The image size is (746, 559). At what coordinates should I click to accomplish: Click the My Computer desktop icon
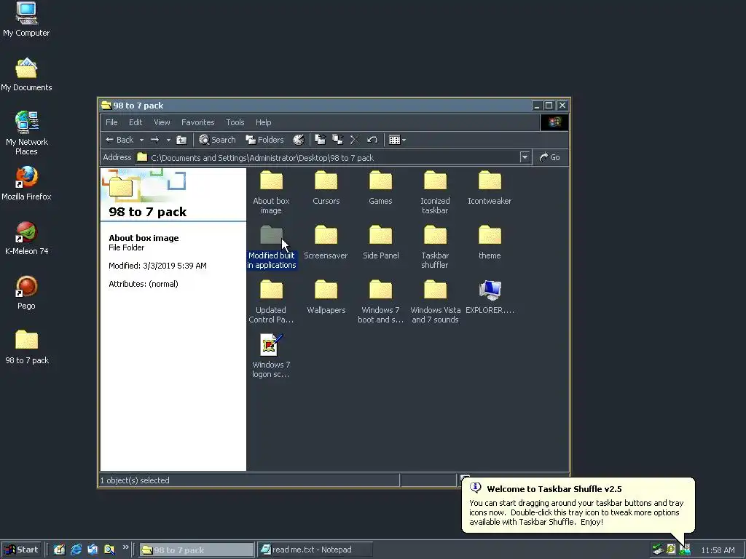pos(26,19)
